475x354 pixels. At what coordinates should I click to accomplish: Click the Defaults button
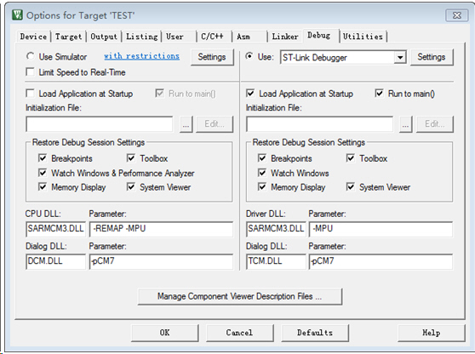click(x=315, y=333)
